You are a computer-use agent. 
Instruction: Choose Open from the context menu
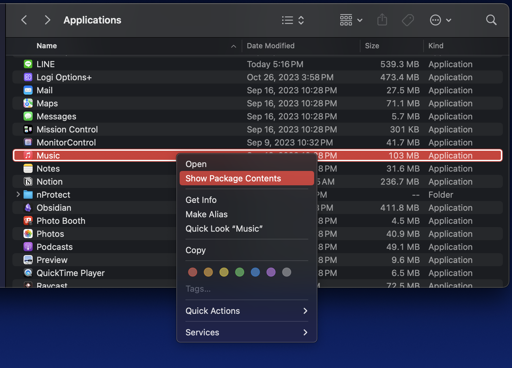[247, 164]
